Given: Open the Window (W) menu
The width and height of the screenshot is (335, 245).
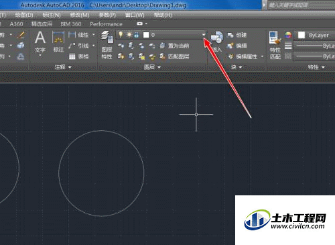Looking at the screenshot, I should coord(135,15).
